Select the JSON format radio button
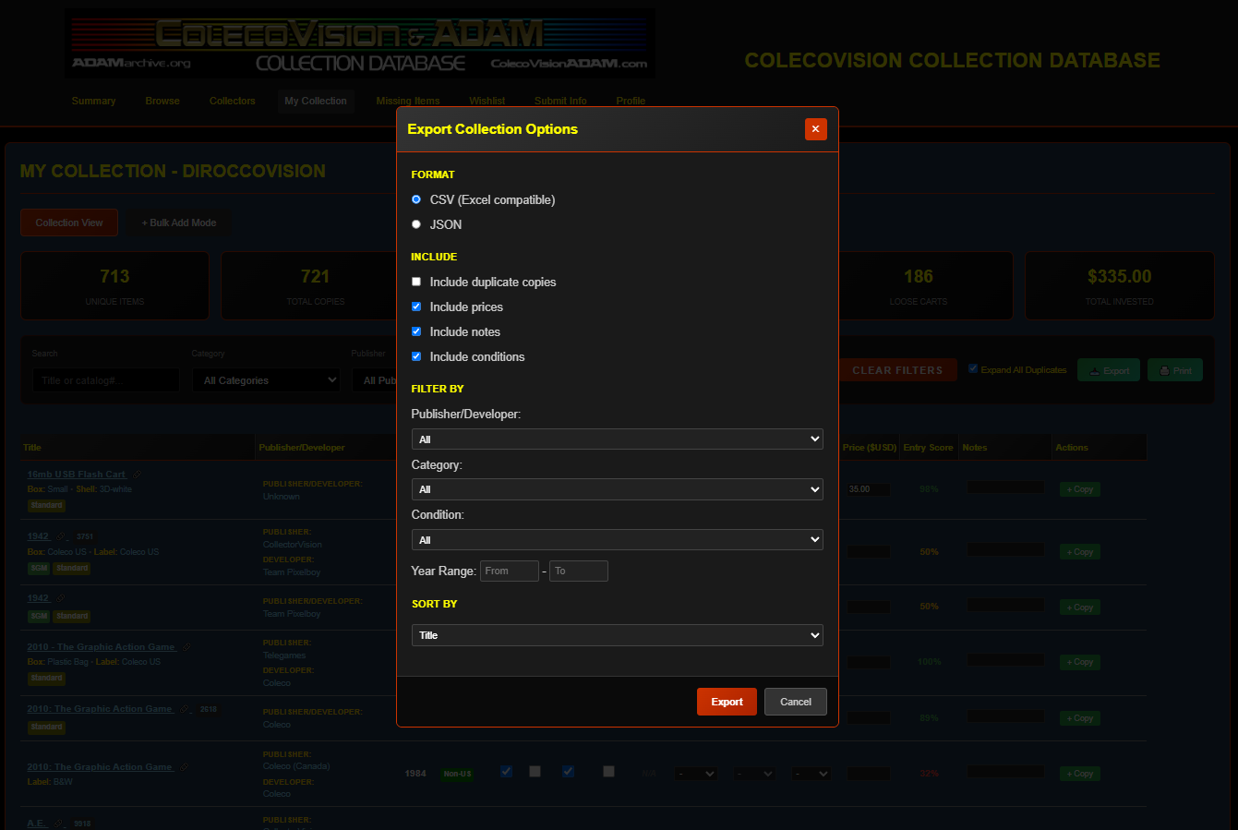 (416, 224)
